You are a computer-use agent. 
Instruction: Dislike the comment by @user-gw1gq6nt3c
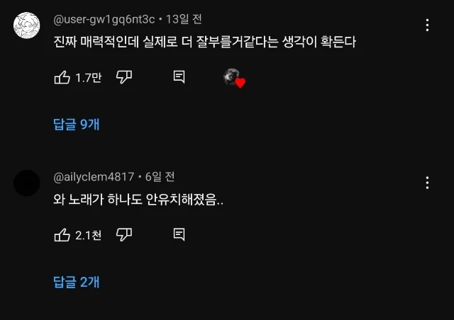pyautogui.click(x=124, y=77)
